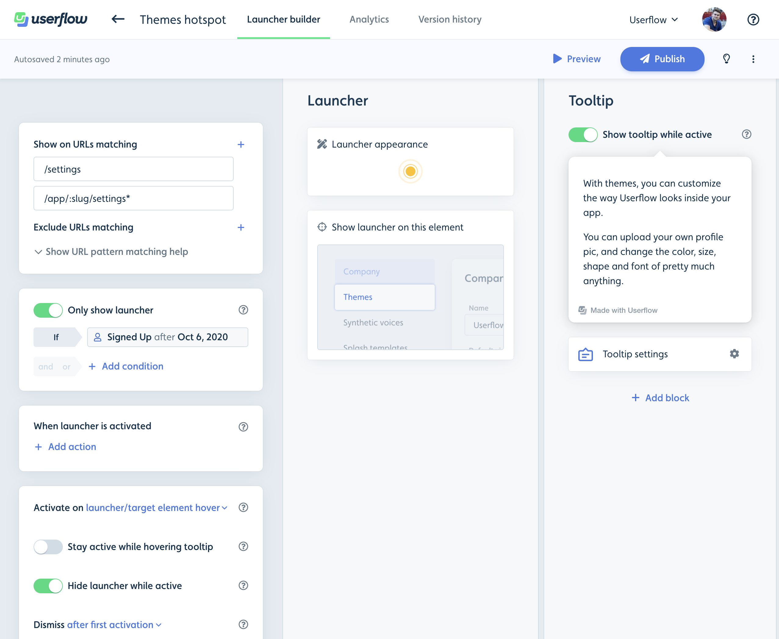Image resolution: width=779 pixels, height=639 pixels.
Task: Open help for Activate on setting
Action: [x=243, y=507]
